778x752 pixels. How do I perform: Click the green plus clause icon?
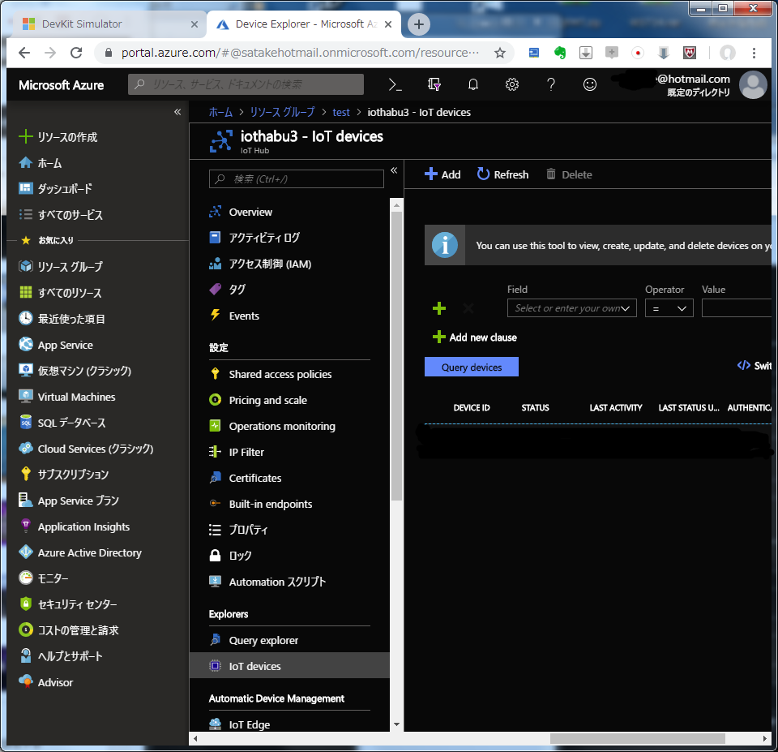[439, 308]
